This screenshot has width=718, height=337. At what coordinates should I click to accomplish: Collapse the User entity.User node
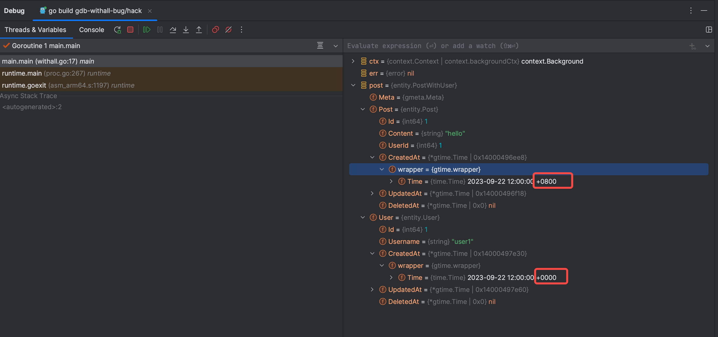pyautogui.click(x=363, y=217)
